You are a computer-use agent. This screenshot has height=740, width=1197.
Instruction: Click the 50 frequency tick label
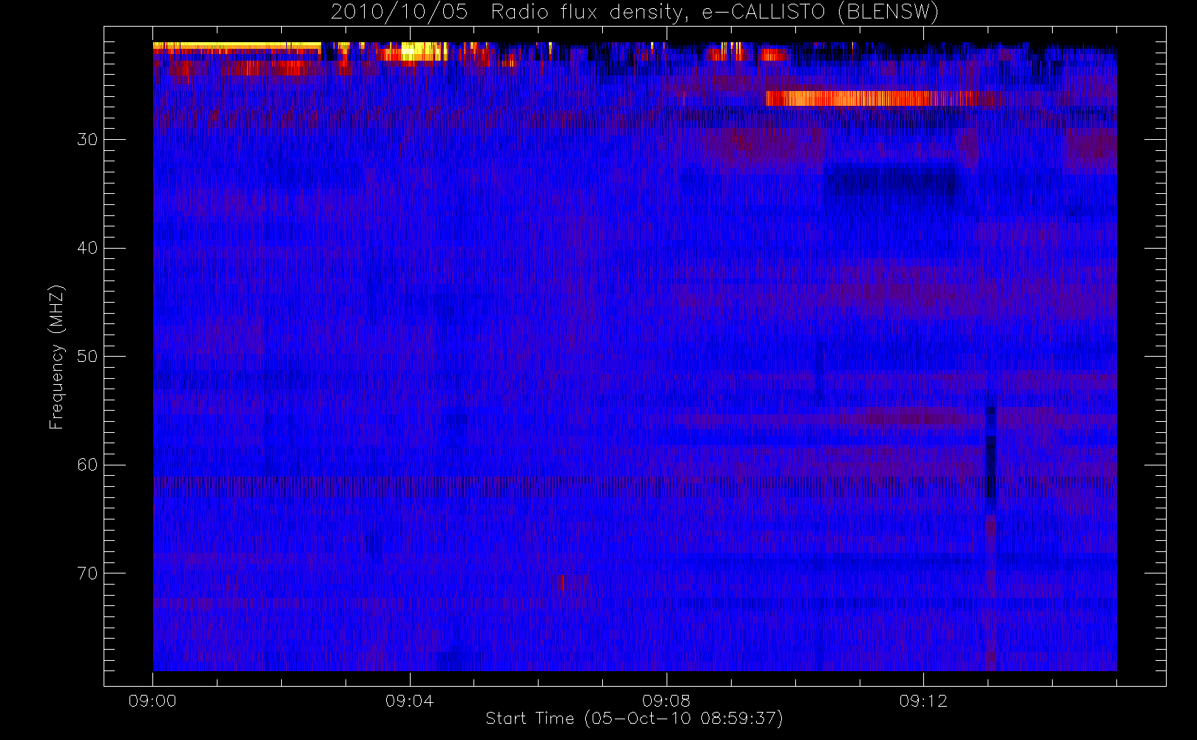tap(87, 356)
